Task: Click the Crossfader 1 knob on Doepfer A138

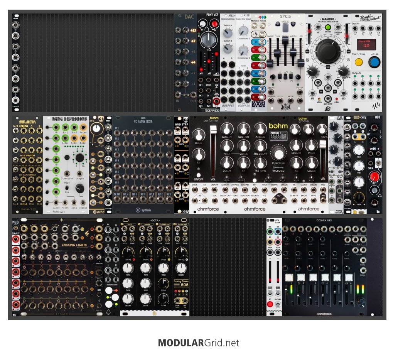Action: click(x=243, y=31)
